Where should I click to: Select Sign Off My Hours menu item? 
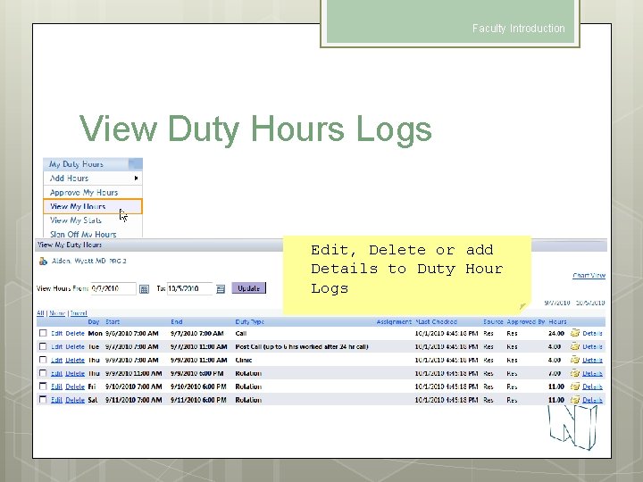point(93,234)
